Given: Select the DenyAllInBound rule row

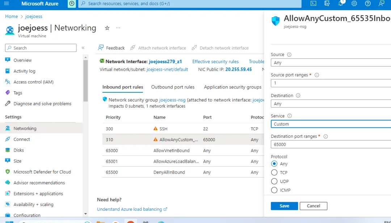Looking at the screenshot, I should (x=183, y=172).
